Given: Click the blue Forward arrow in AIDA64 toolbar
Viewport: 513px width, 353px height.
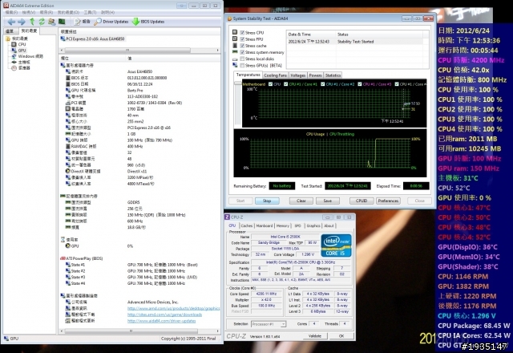Looking at the screenshot, I should pyautogui.click(x=22, y=22).
